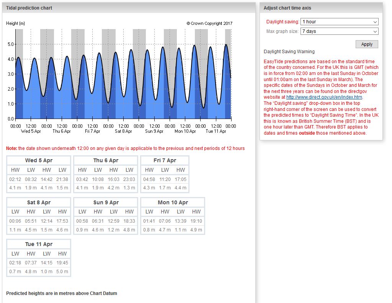
Task: Select the 19:45 high water time on Tuesday
Action: (62, 263)
